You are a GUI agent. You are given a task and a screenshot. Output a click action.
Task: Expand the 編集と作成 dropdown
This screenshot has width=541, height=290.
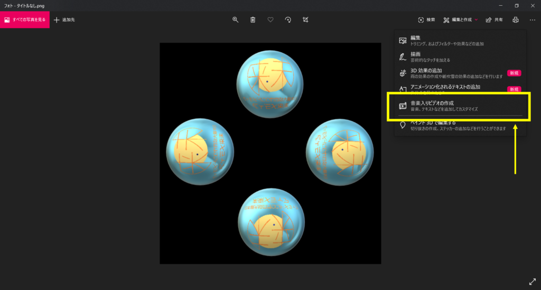pos(461,20)
